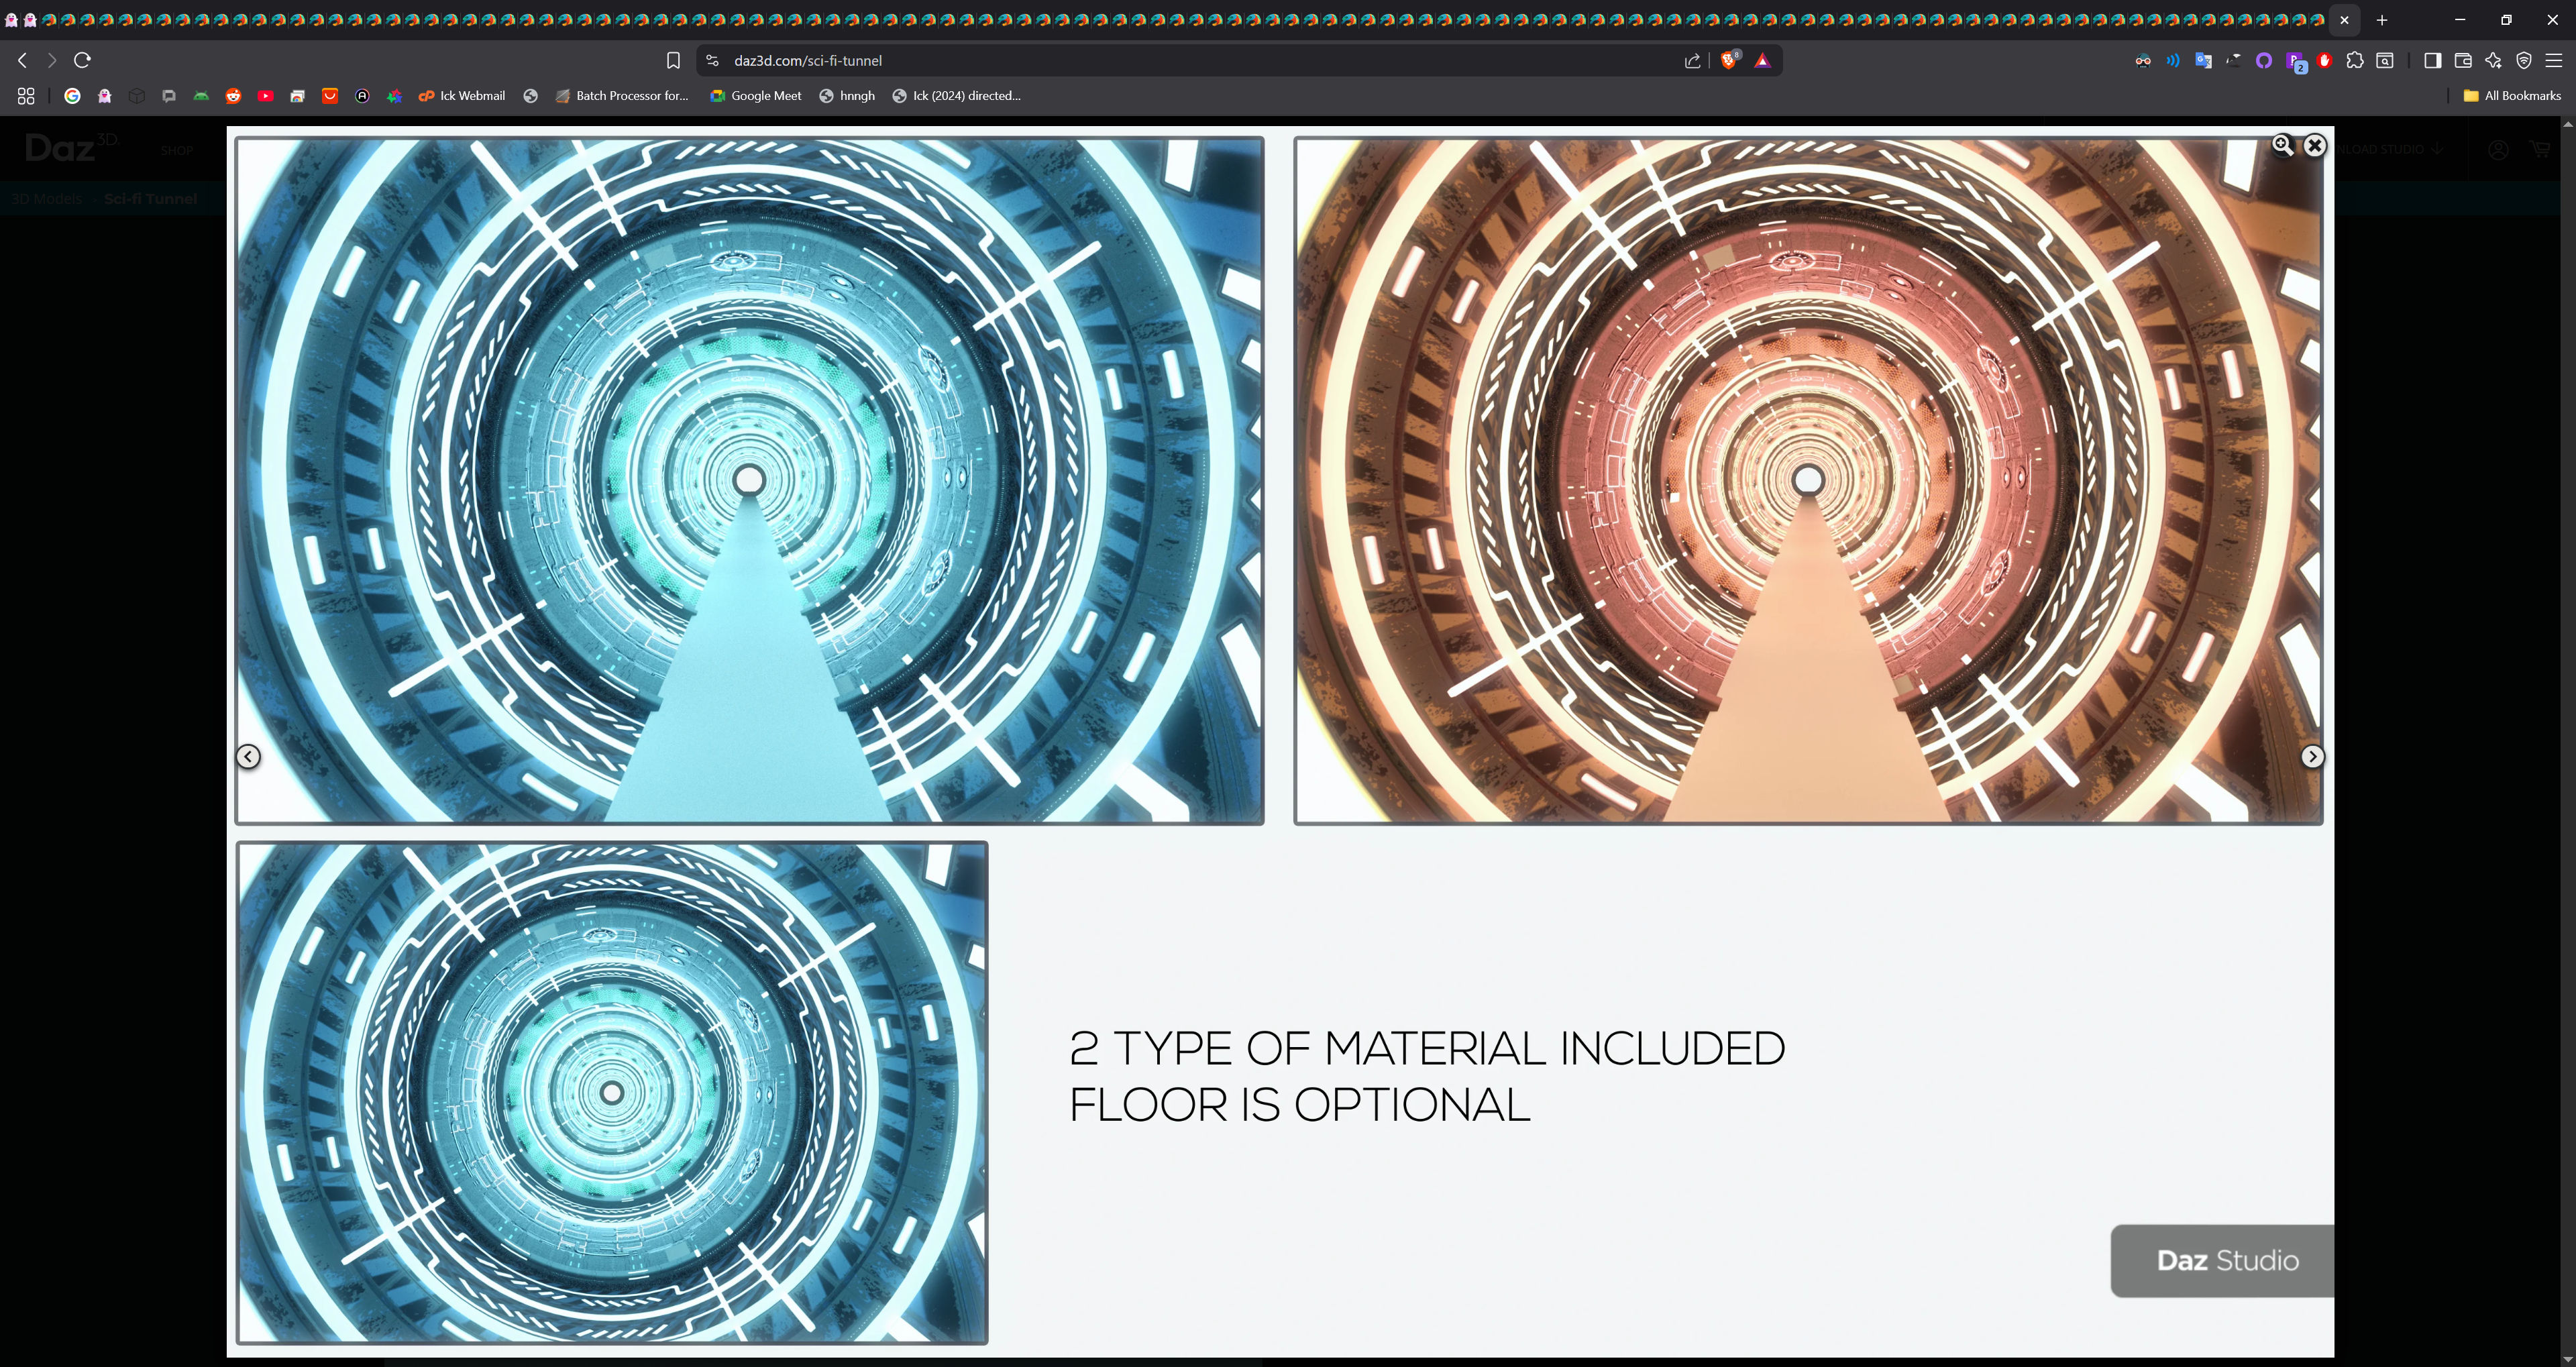Click the SHOP menu item in the header
Viewport: 2576px width, 1367px height.
pos(177,151)
